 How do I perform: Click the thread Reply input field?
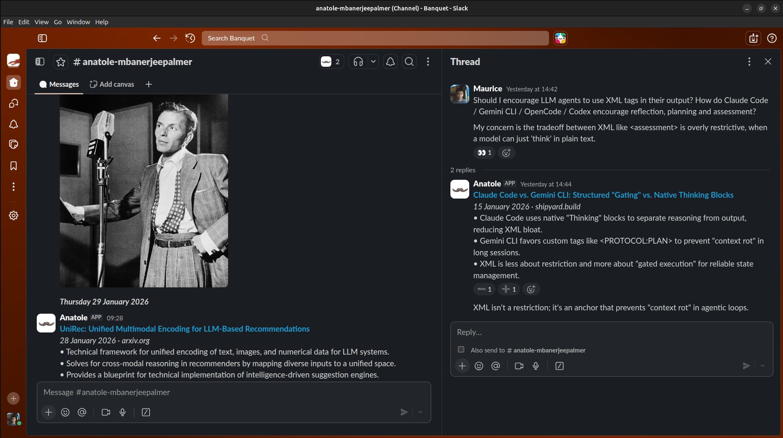click(612, 332)
